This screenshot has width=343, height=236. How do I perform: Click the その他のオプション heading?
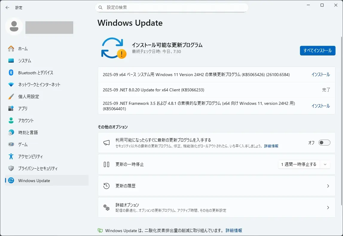113,127
